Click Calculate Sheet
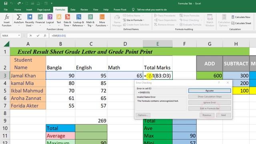Screen dimensions: 256x144 pyautogui.click(x=241, y=23)
